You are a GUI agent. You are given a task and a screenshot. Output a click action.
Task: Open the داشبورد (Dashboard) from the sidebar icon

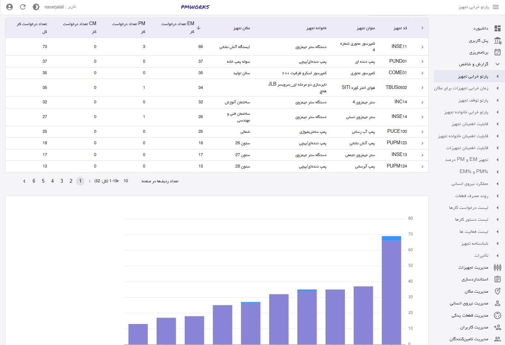coord(498,29)
